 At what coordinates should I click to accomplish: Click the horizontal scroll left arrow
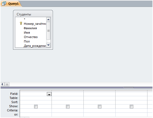click(x=2, y=84)
